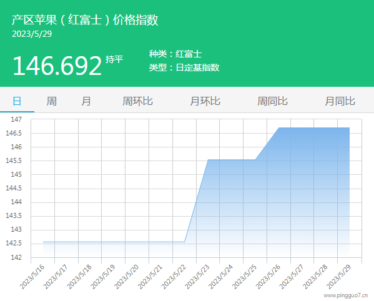
Task: Switch to the 月 monthly tab
Action: (x=86, y=101)
